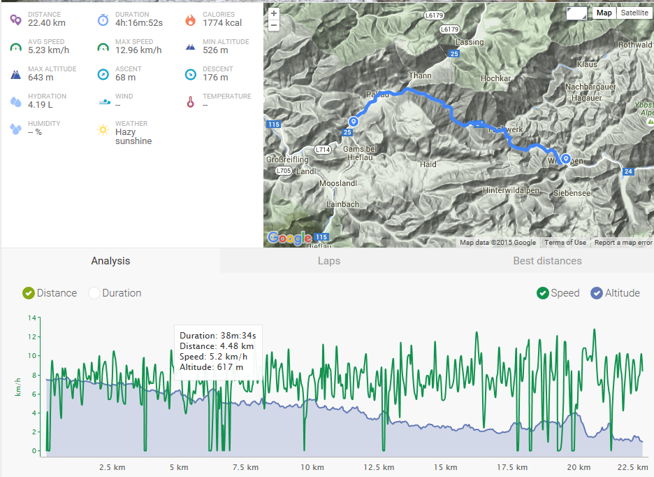Click the route start marker on the map
The image size is (654, 477).
[x=354, y=122]
